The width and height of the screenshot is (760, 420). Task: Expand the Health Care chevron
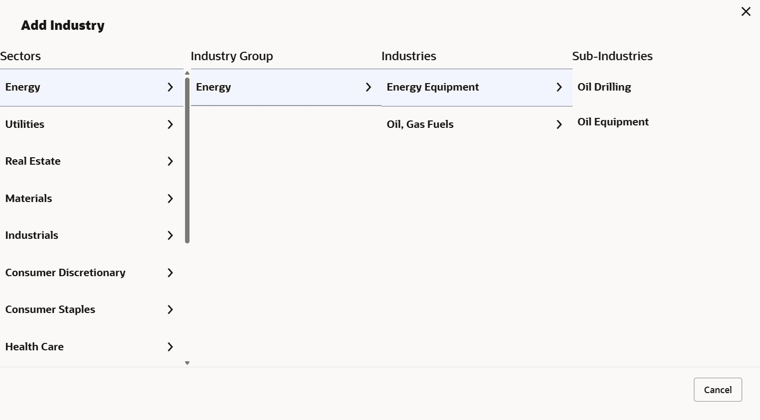click(170, 347)
